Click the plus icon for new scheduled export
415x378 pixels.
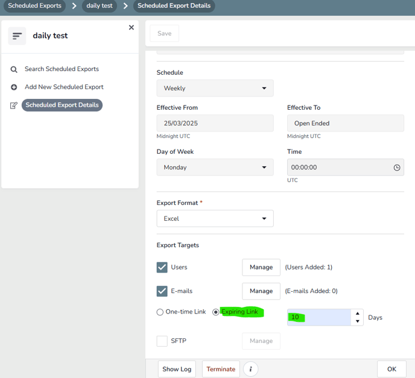pos(14,87)
